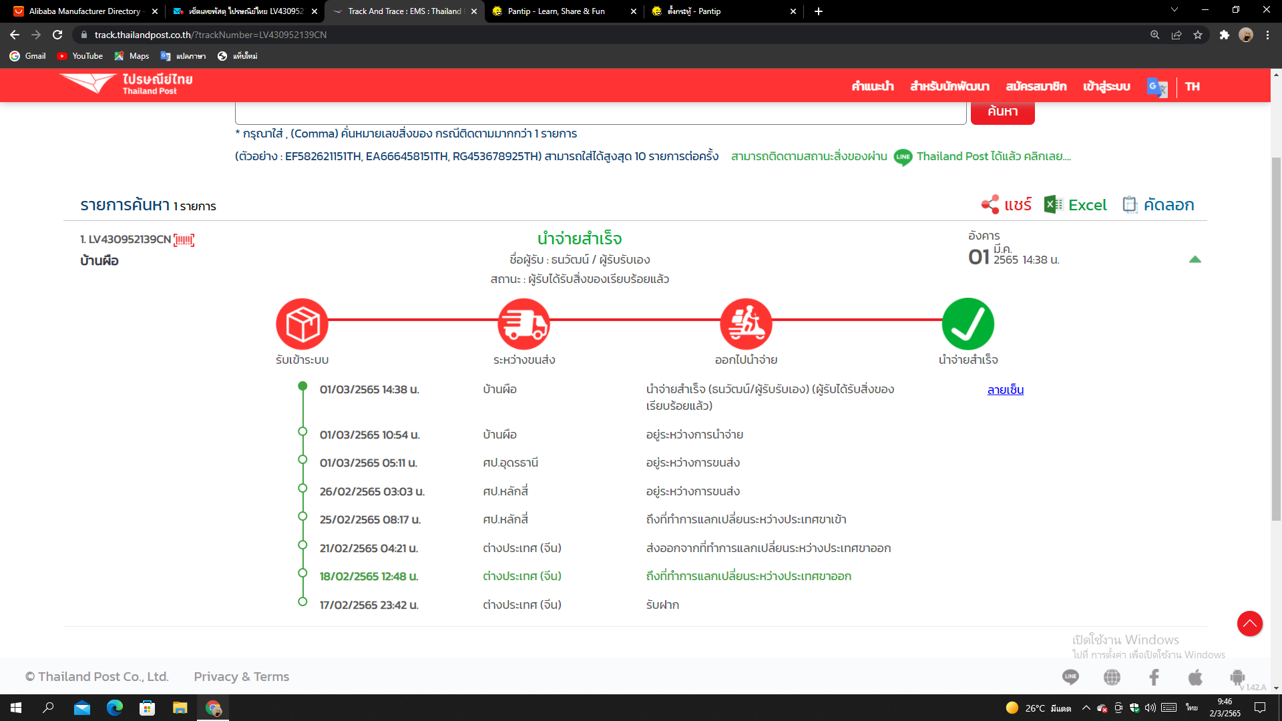Open the signature link ลายเซ็น

point(1005,390)
